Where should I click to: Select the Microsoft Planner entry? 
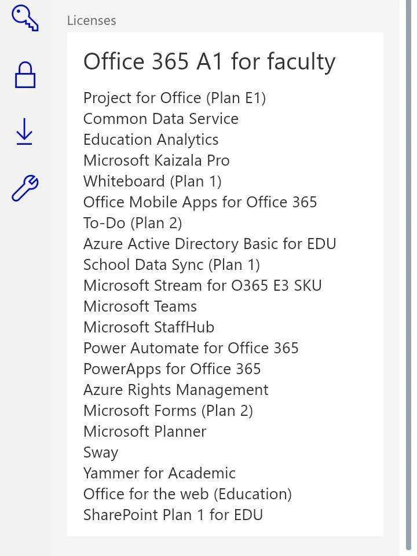(145, 431)
